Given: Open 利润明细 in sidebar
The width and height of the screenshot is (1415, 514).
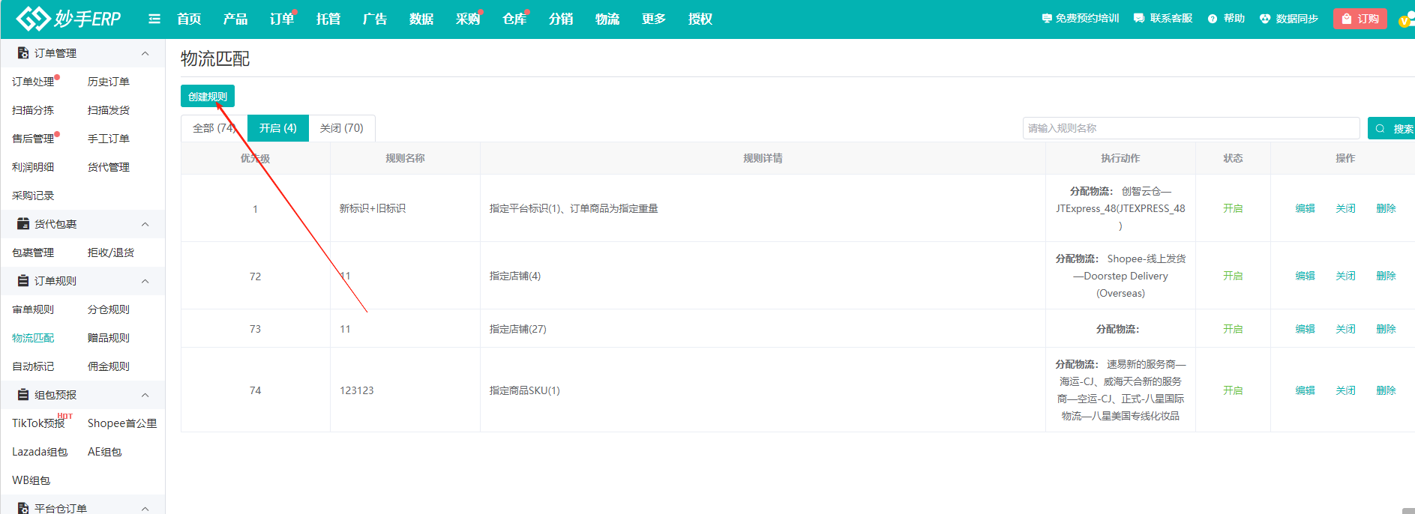Looking at the screenshot, I should coord(33,167).
